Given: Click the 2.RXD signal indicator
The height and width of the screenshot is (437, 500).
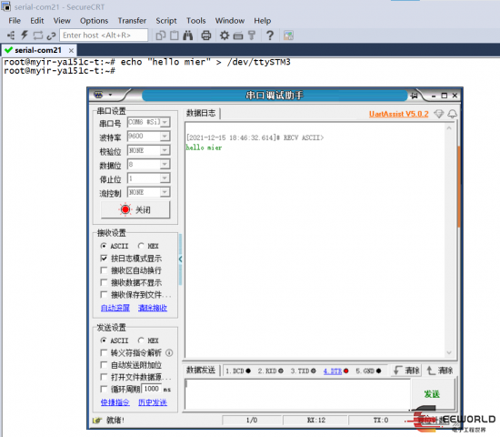Looking at the screenshot, I should [x=270, y=371].
